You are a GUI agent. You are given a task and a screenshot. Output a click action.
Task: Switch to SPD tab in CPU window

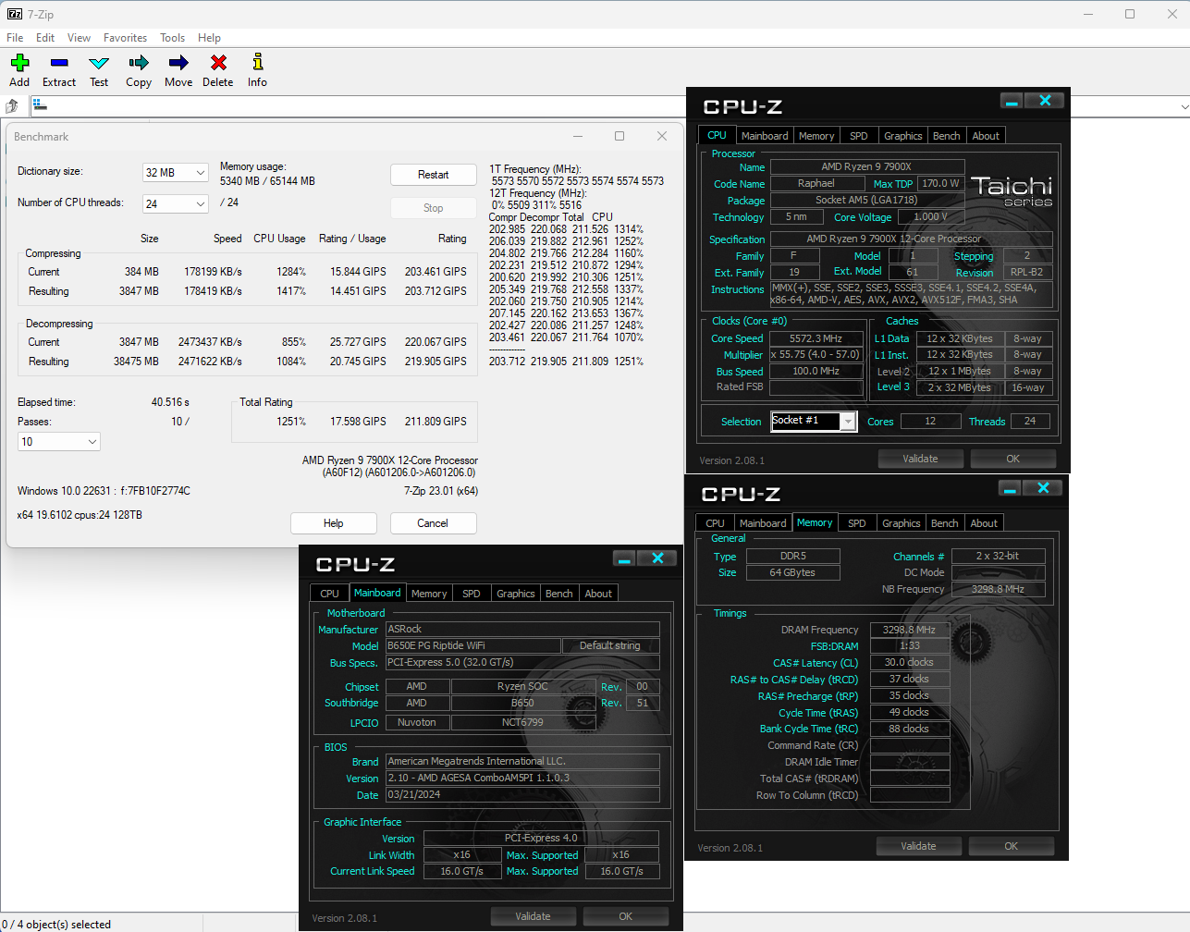859,136
